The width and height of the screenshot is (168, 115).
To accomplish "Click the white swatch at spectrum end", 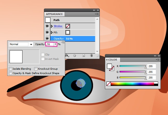I will click(x=156, y=83).
